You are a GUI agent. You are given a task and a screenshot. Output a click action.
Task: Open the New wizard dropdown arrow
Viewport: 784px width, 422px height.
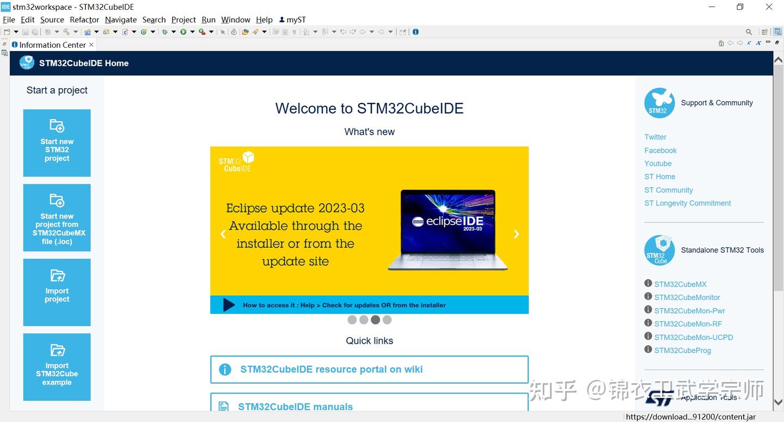pos(16,32)
